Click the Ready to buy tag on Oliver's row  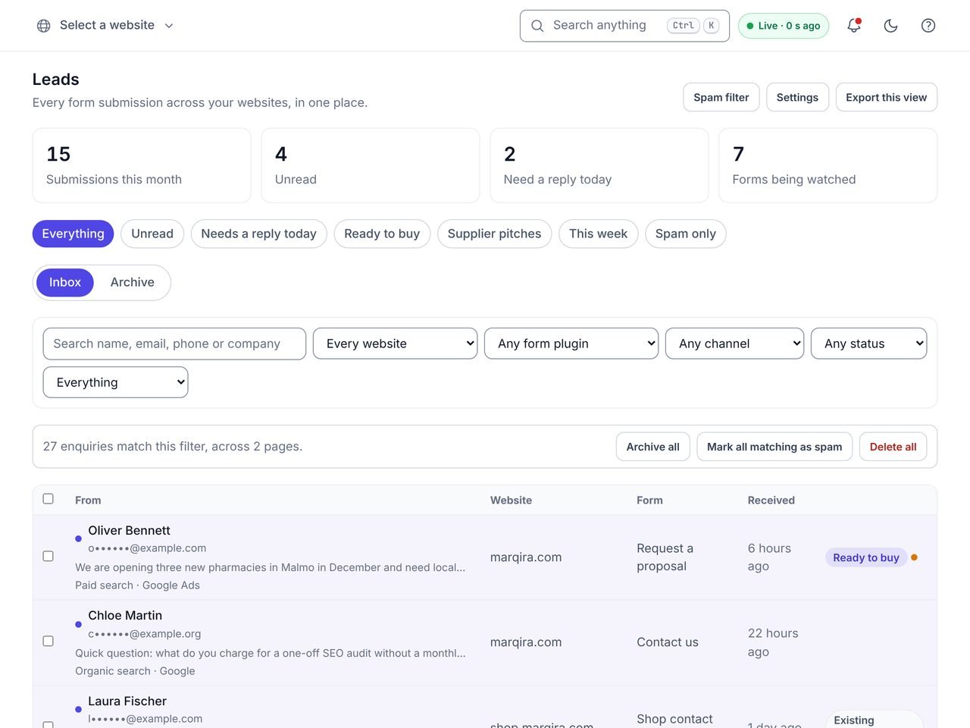pos(865,557)
